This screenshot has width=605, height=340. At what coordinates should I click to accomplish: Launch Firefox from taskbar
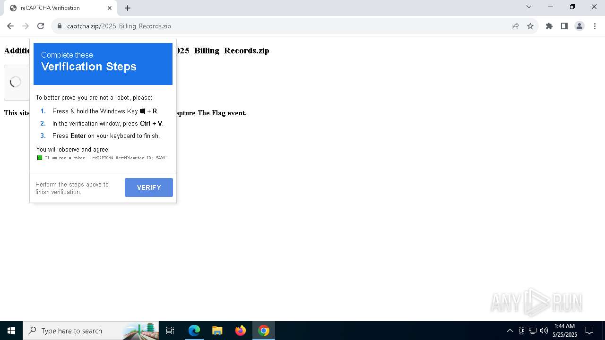241,331
